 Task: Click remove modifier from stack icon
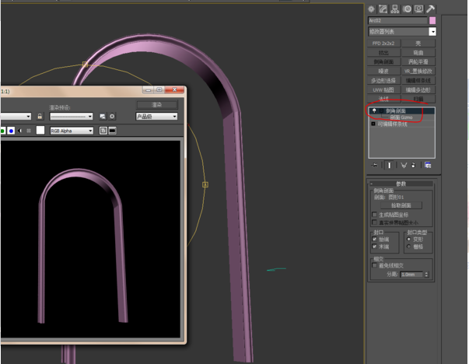point(413,165)
